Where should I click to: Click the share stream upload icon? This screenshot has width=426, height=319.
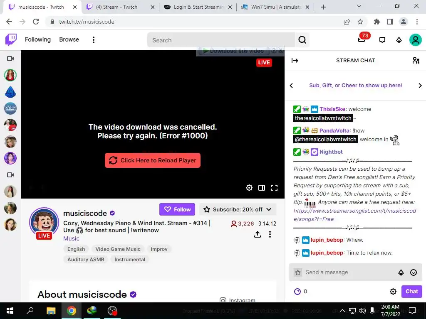[x=258, y=234]
